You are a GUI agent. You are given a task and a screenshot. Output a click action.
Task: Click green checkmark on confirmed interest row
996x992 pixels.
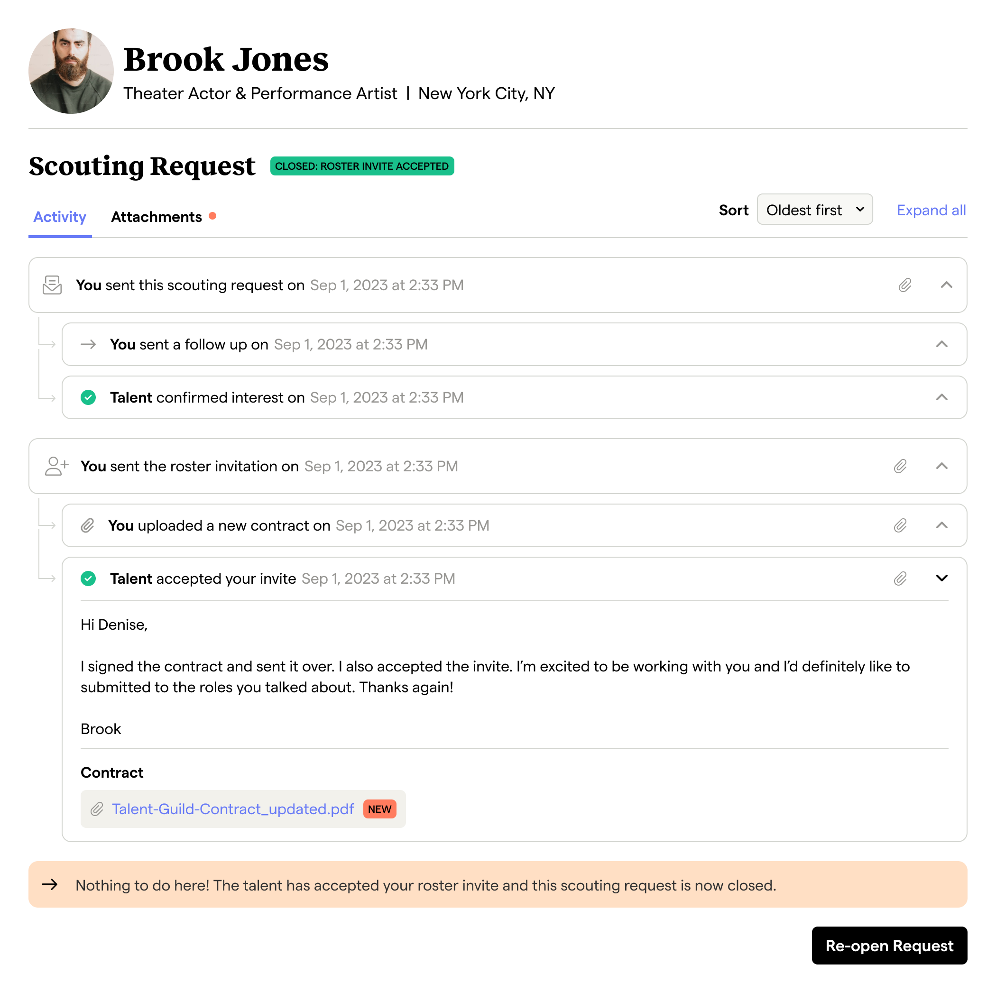(x=88, y=397)
